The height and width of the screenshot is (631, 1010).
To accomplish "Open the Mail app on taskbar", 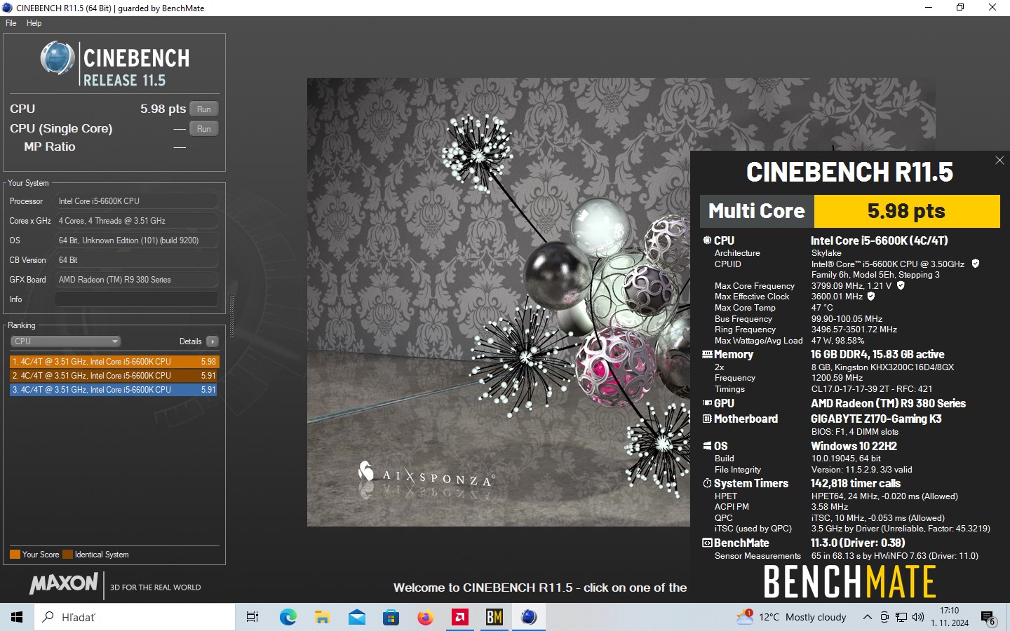I will tap(356, 617).
